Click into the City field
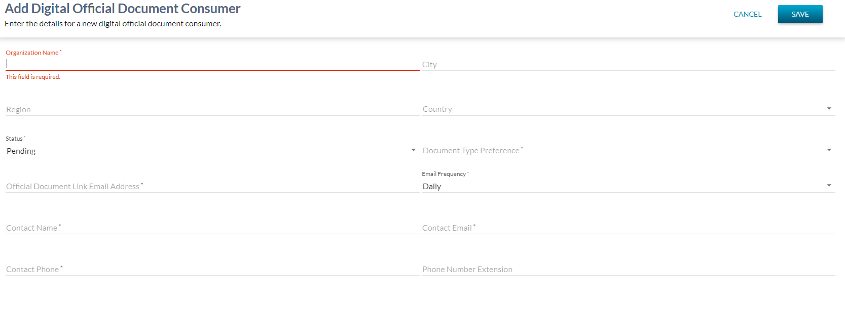 coord(628,64)
